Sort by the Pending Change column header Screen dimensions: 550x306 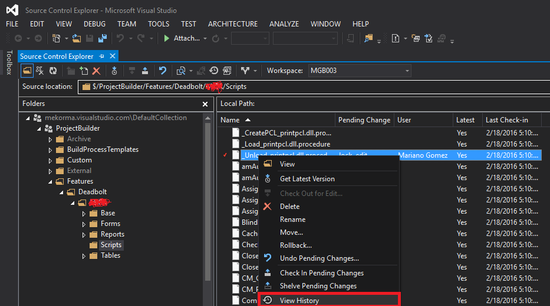(364, 119)
